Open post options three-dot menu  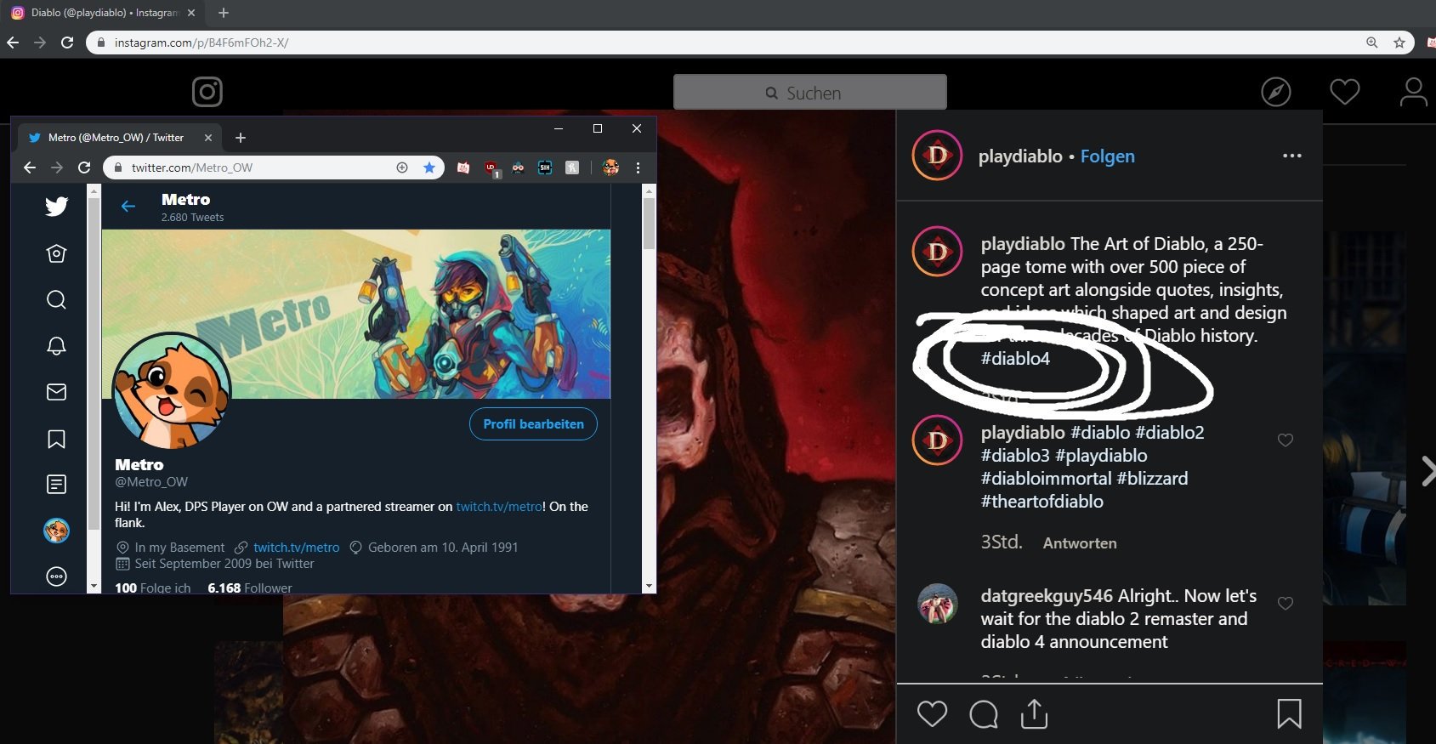(x=1291, y=156)
